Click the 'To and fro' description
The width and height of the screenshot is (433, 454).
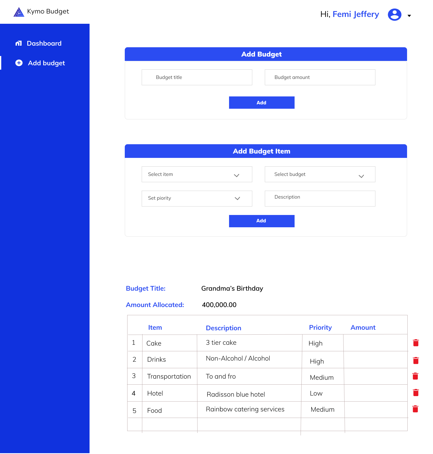221,376
